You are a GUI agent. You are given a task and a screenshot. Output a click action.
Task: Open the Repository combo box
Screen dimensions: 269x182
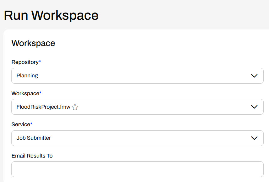137,76
